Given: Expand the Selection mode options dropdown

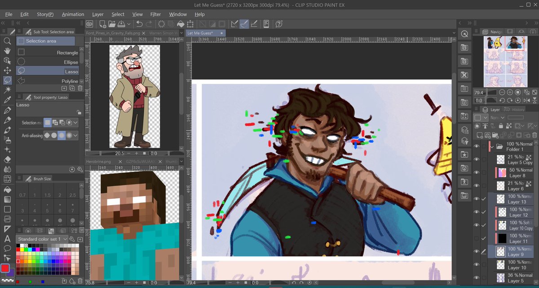Looking at the screenshot, I should (75, 122).
